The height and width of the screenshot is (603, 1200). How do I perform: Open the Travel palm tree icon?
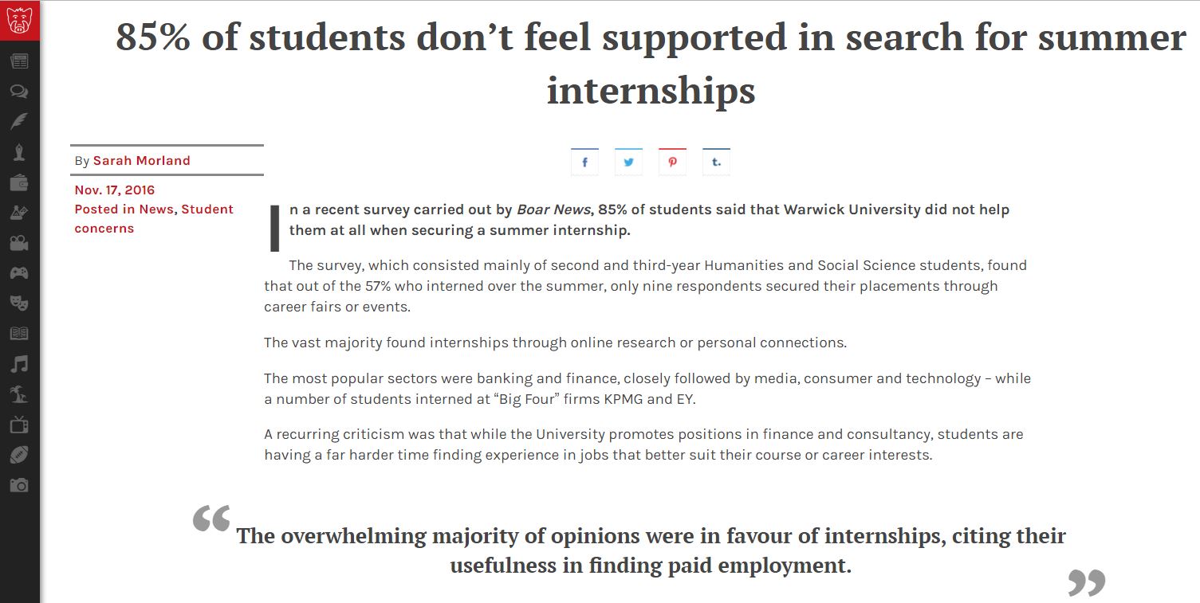point(19,394)
